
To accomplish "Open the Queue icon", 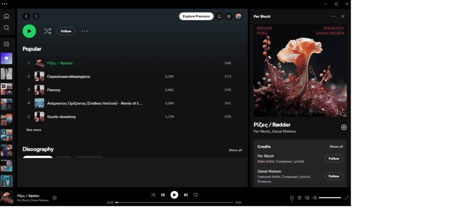I will tap(299, 198).
